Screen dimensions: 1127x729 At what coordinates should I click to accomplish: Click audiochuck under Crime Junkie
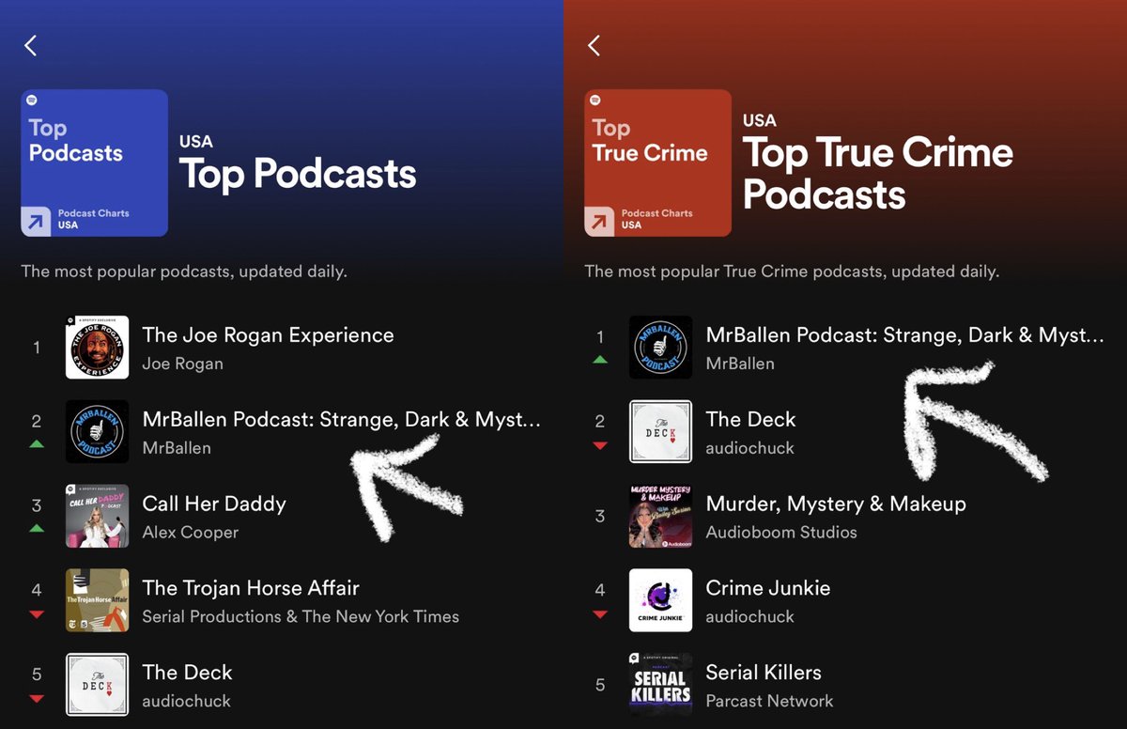(x=749, y=617)
